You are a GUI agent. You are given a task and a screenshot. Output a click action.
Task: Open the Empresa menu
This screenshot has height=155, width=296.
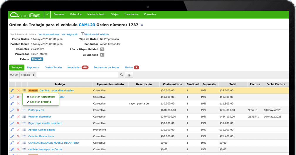pos(59,14)
